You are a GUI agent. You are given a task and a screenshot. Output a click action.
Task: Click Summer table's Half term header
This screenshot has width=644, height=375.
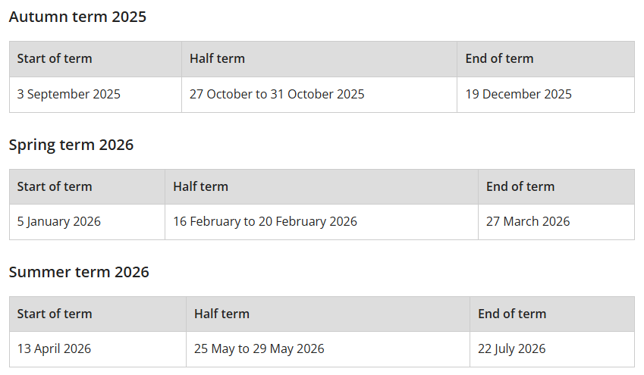221,314
